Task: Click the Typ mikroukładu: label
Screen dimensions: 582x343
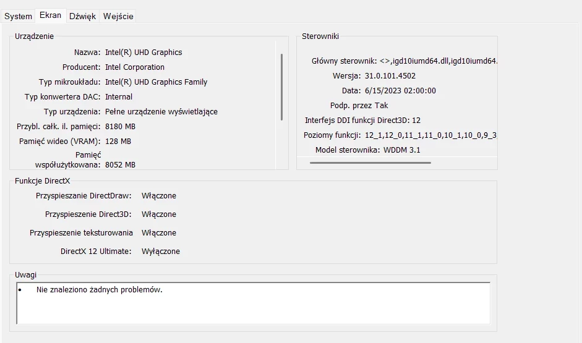Action: pyautogui.click(x=69, y=82)
